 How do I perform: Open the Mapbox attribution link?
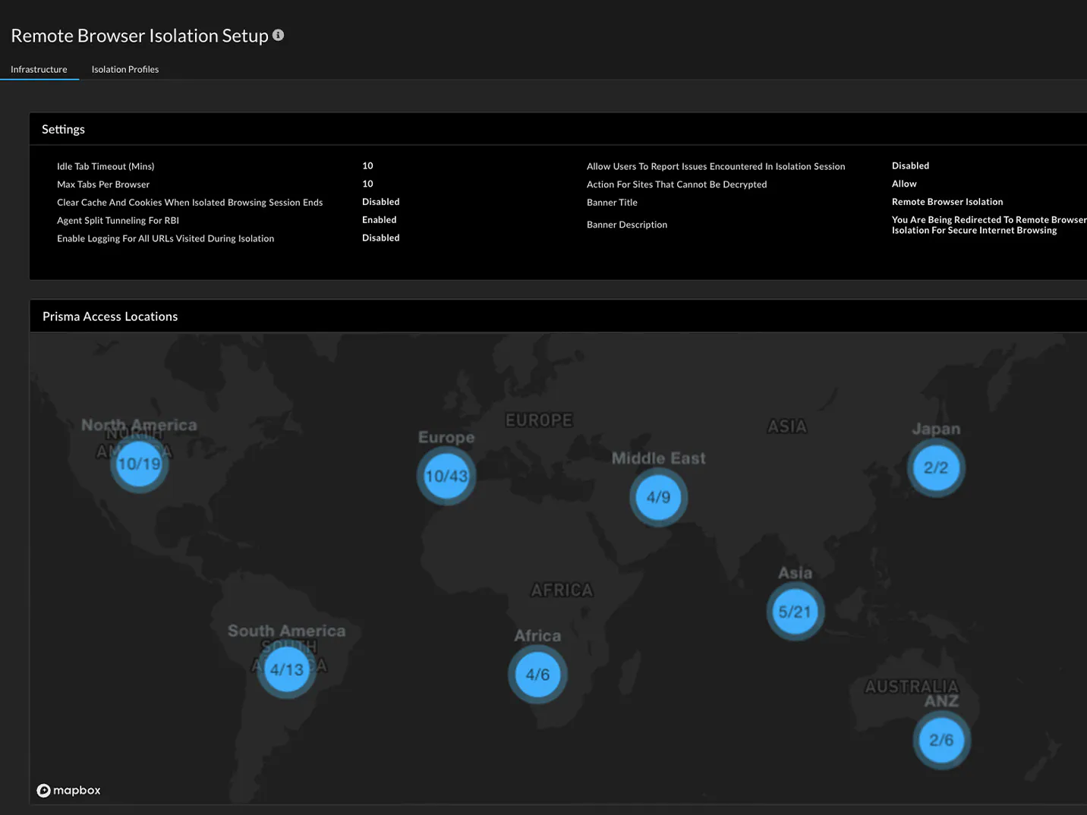click(68, 790)
